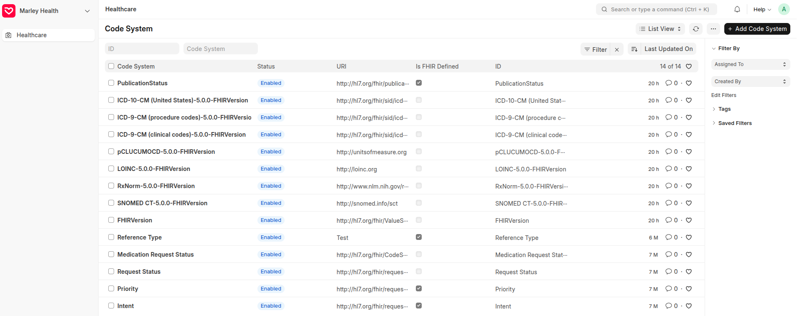Open the List View switcher
This screenshot has width=797, height=316.
click(660, 29)
